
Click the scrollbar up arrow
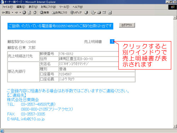(175, 18)
